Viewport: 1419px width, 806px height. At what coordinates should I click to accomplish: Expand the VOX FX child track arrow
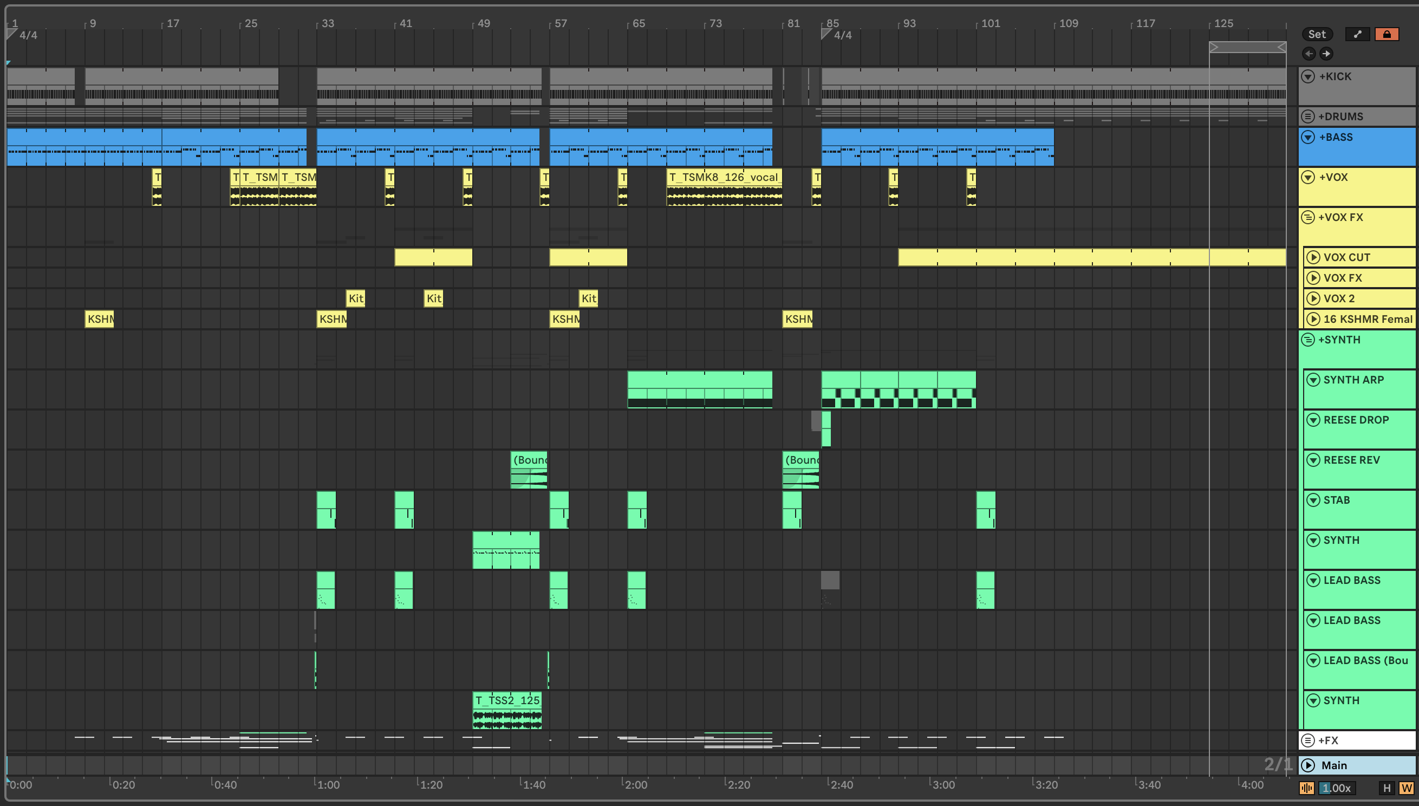[1313, 278]
